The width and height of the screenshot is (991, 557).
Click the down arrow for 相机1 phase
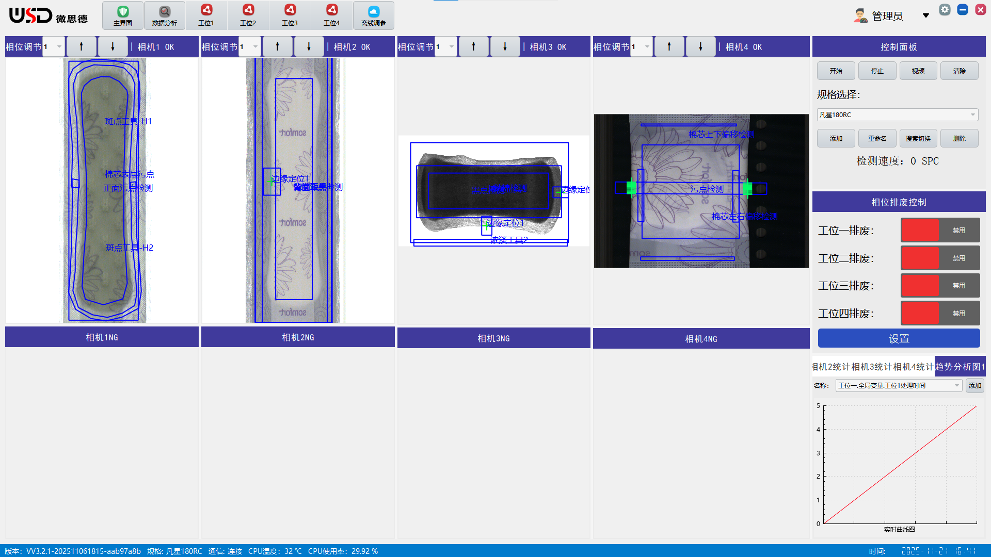113,47
